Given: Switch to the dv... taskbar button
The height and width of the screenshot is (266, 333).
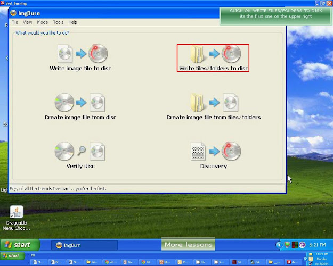Looking at the screenshot, I should (x=293, y=262).
